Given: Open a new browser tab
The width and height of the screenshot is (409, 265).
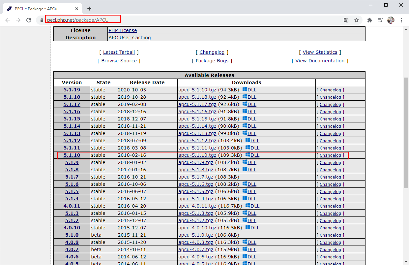Looking at the screenshot, I should pyautogui.click(x=89, y=9).
